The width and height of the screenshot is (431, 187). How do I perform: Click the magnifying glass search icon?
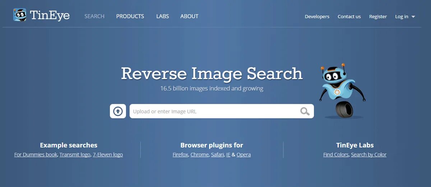[x=305, y=111]
